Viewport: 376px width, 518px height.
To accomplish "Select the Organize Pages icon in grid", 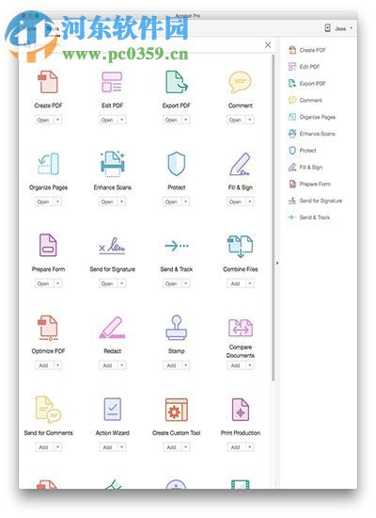I will (48, 163).
